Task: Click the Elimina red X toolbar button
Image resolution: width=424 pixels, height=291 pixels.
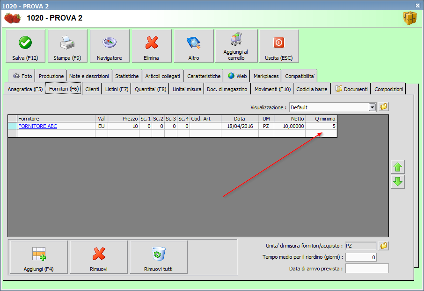Action: coord(152,46)
